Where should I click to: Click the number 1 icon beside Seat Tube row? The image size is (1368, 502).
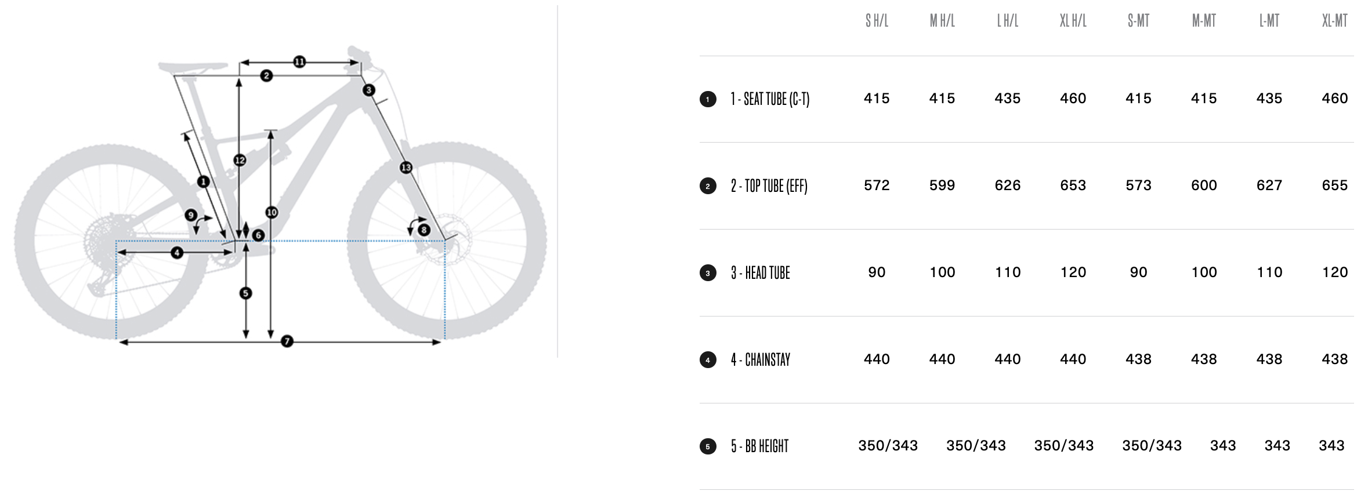click(708, 99)
